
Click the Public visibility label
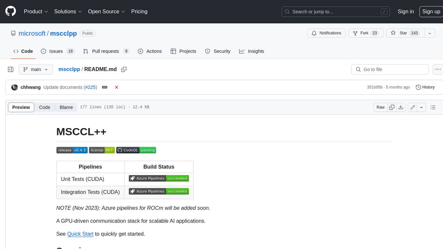point(88,33)
